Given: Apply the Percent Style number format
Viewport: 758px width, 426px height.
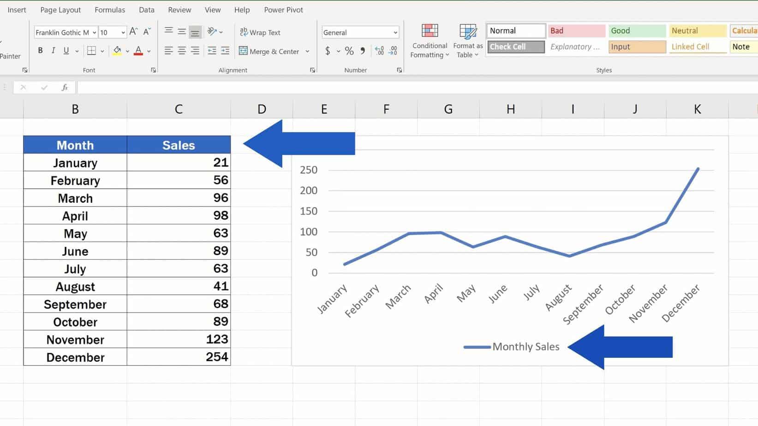Looking at the screenshot, I should click(349, 51).
